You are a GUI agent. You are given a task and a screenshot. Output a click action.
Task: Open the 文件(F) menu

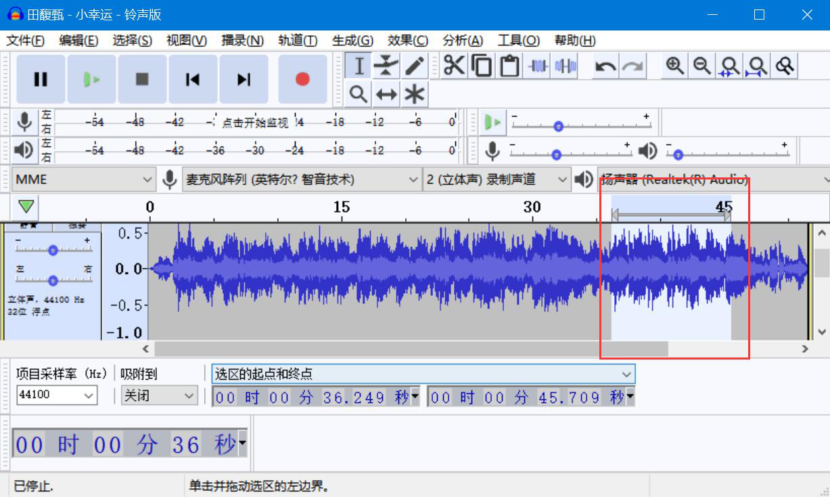click(x=26, y=41)
